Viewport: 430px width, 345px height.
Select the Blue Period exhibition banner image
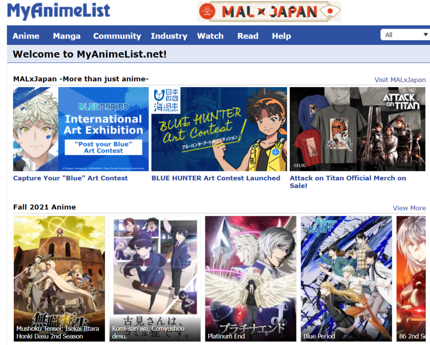[81, 129]
